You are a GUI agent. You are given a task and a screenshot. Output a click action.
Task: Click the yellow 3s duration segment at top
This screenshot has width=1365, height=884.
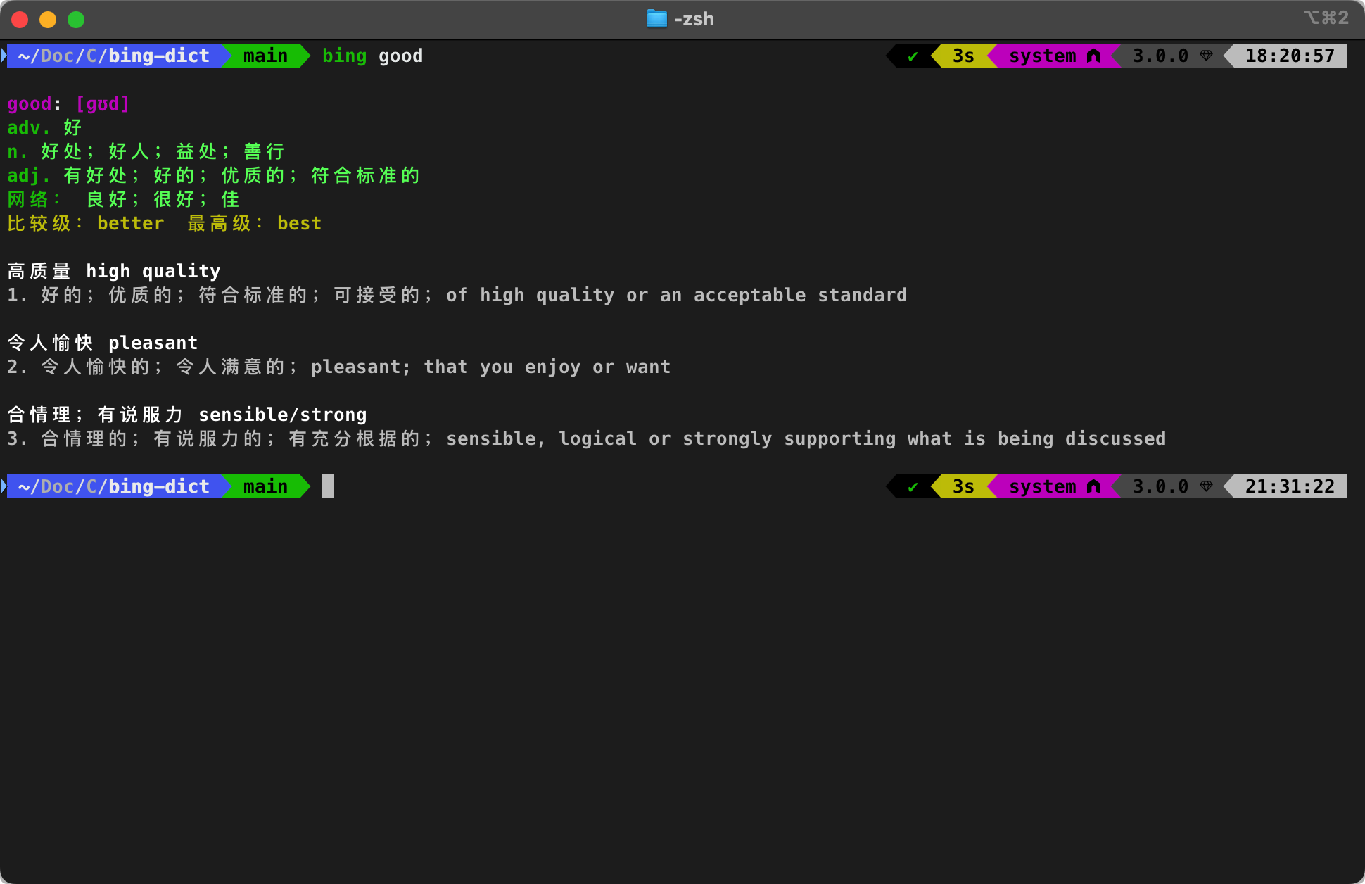(x=963, y=56)
